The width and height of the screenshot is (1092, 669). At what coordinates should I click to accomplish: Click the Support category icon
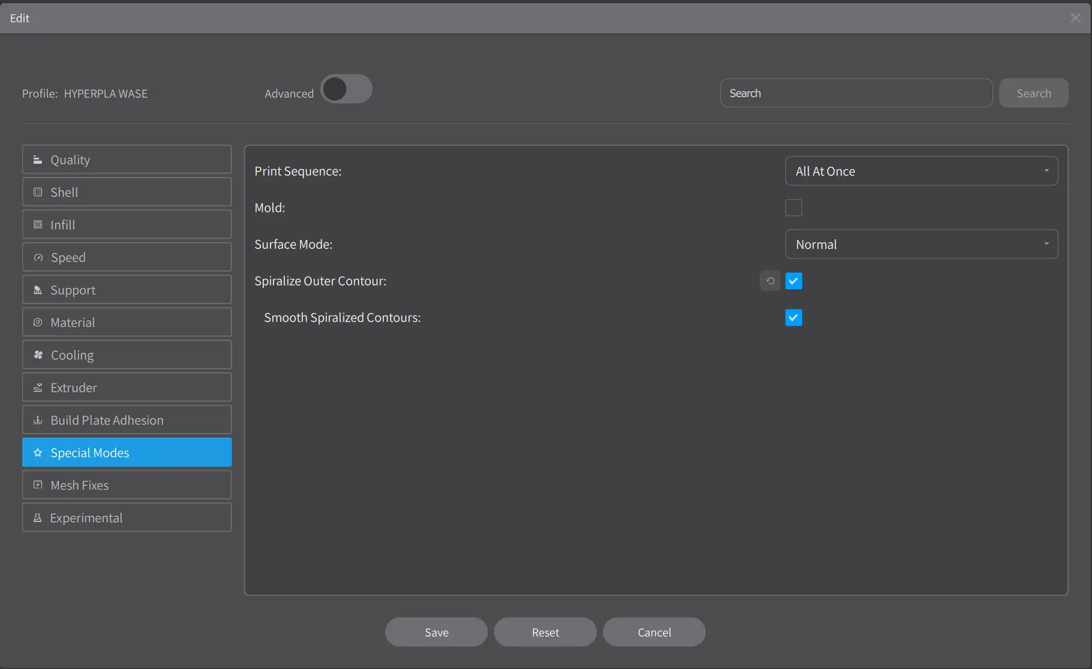(x=38, y=290)
